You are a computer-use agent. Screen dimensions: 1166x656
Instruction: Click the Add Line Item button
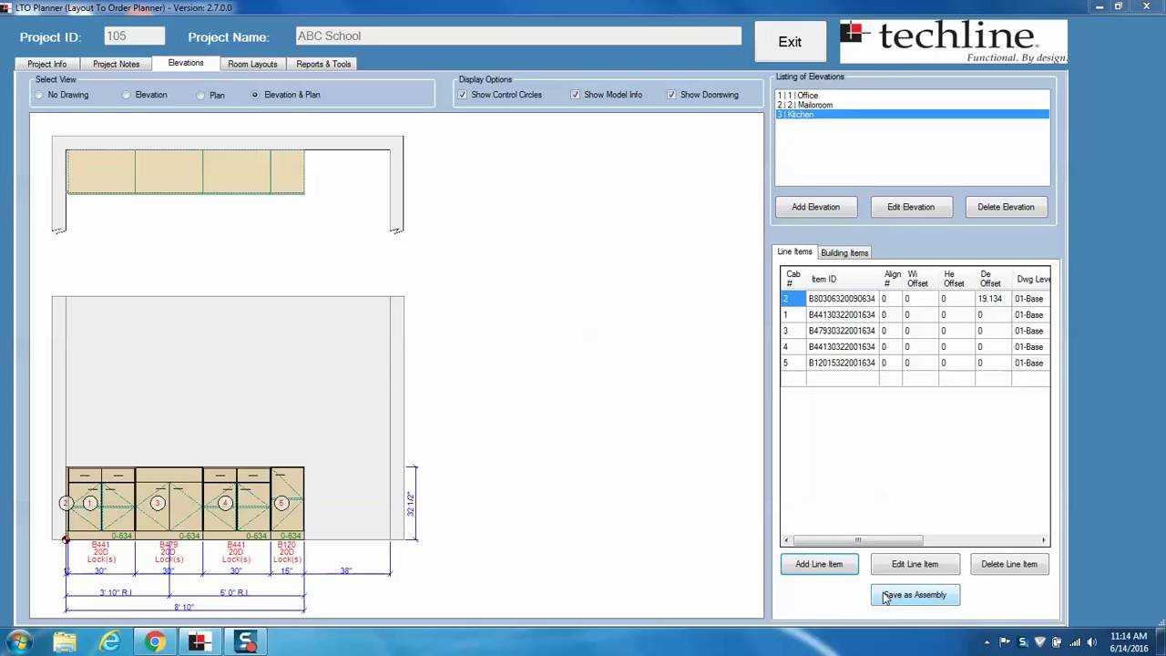pos(819,564)
